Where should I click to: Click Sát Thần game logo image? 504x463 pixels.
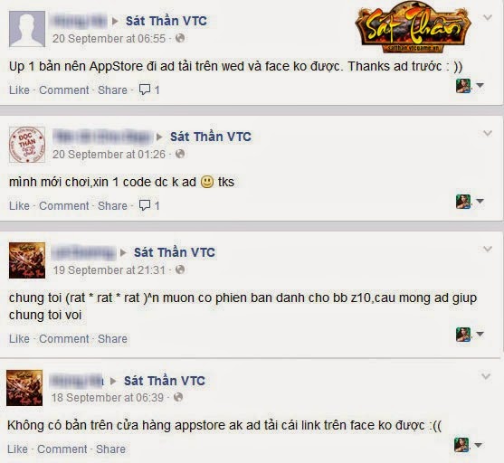413,27
